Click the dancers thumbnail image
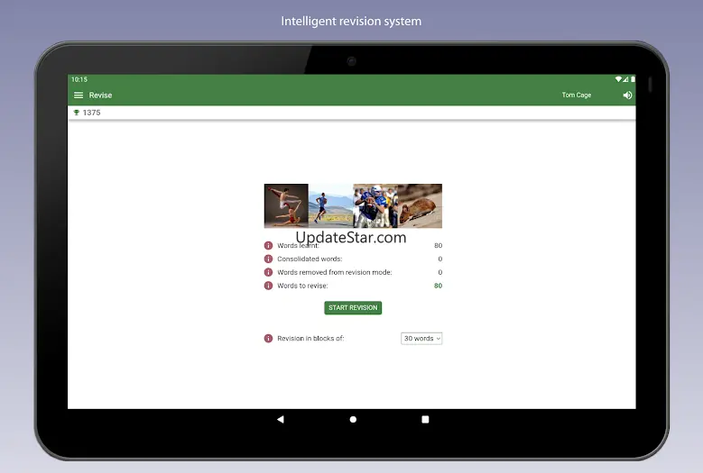Image resolution: width=703 pixels, height=473 pixels. coord(286,205)
